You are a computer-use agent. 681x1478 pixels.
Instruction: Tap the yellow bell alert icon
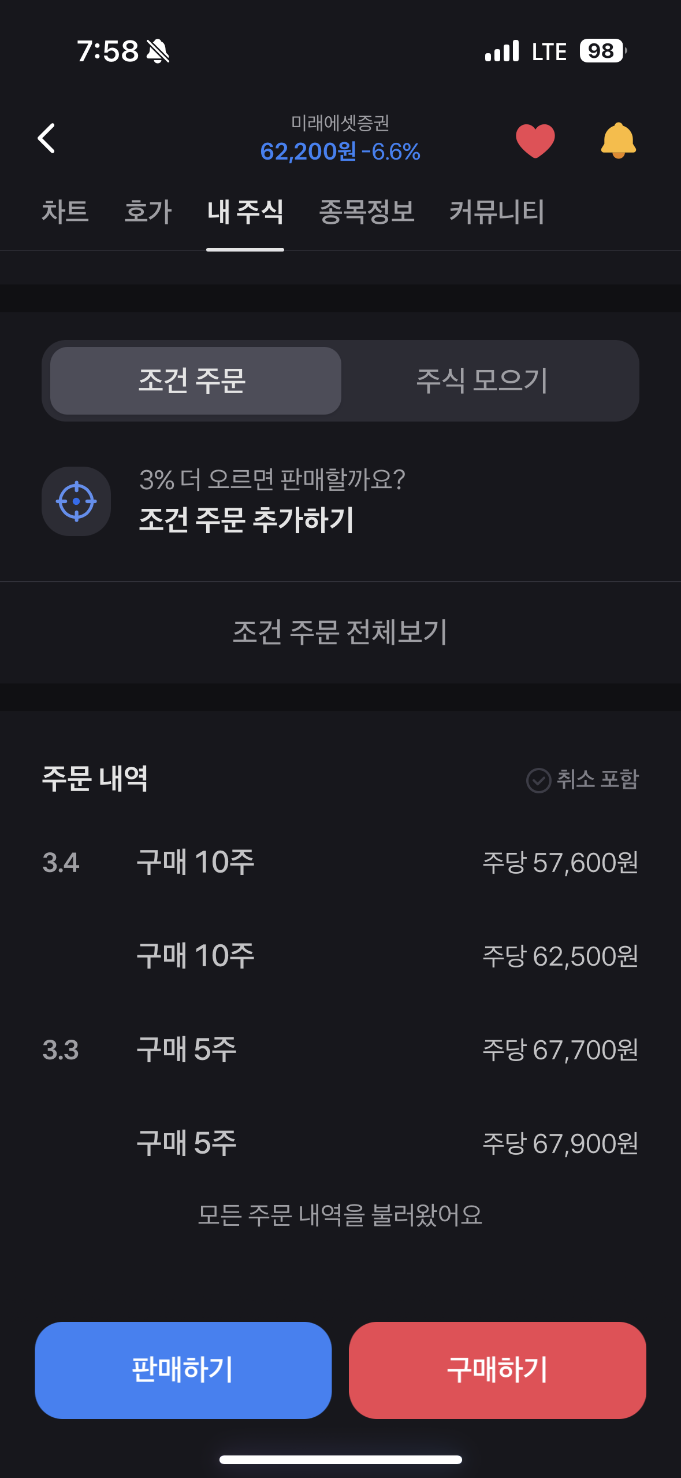[x=618, y=141]
